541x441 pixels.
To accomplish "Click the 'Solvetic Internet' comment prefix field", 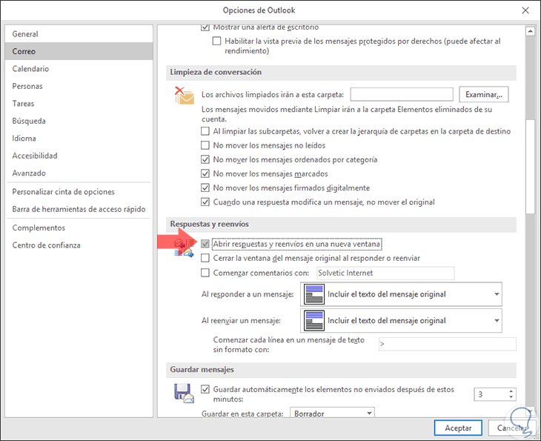I will [x=385, y=273].
